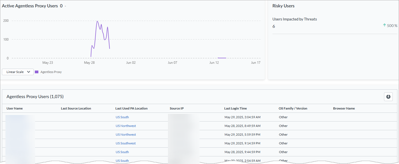
Task: Click the Last Source Location column header
Action: [x=76, y=108]
